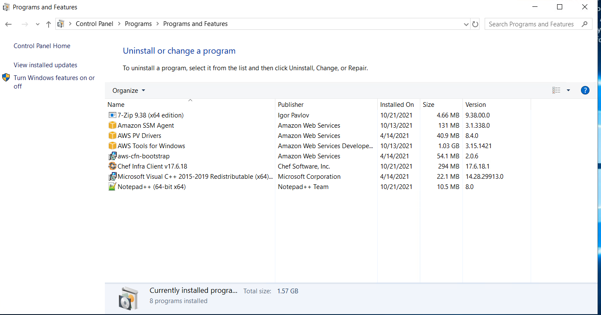Screen dimensions: 601x315
Task: Click the Igor Pavlov publisher cell
Action: [293, 115]
